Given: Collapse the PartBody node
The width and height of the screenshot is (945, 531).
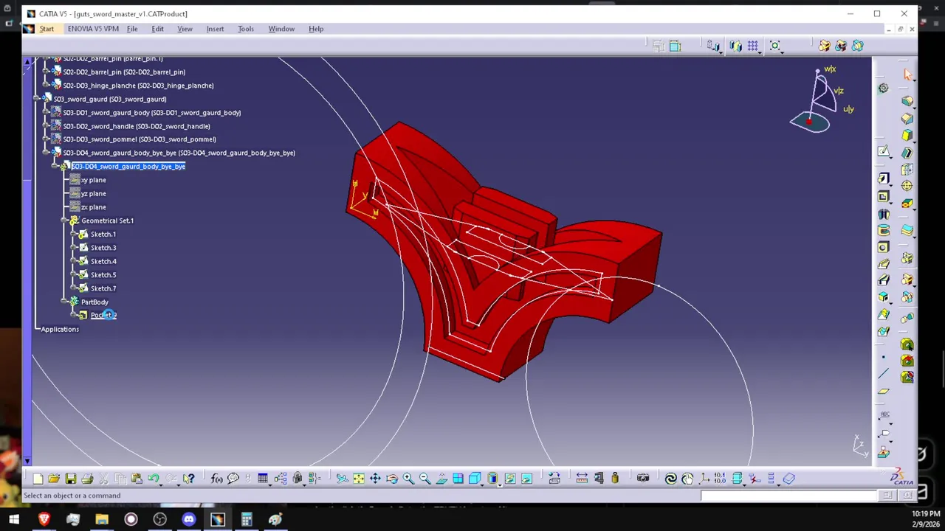Looking at the screenshot, I should tap(64, 302).
